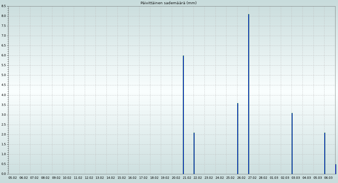Click the 20.02 date label
338x183 pixels.
tap(176, 178)
